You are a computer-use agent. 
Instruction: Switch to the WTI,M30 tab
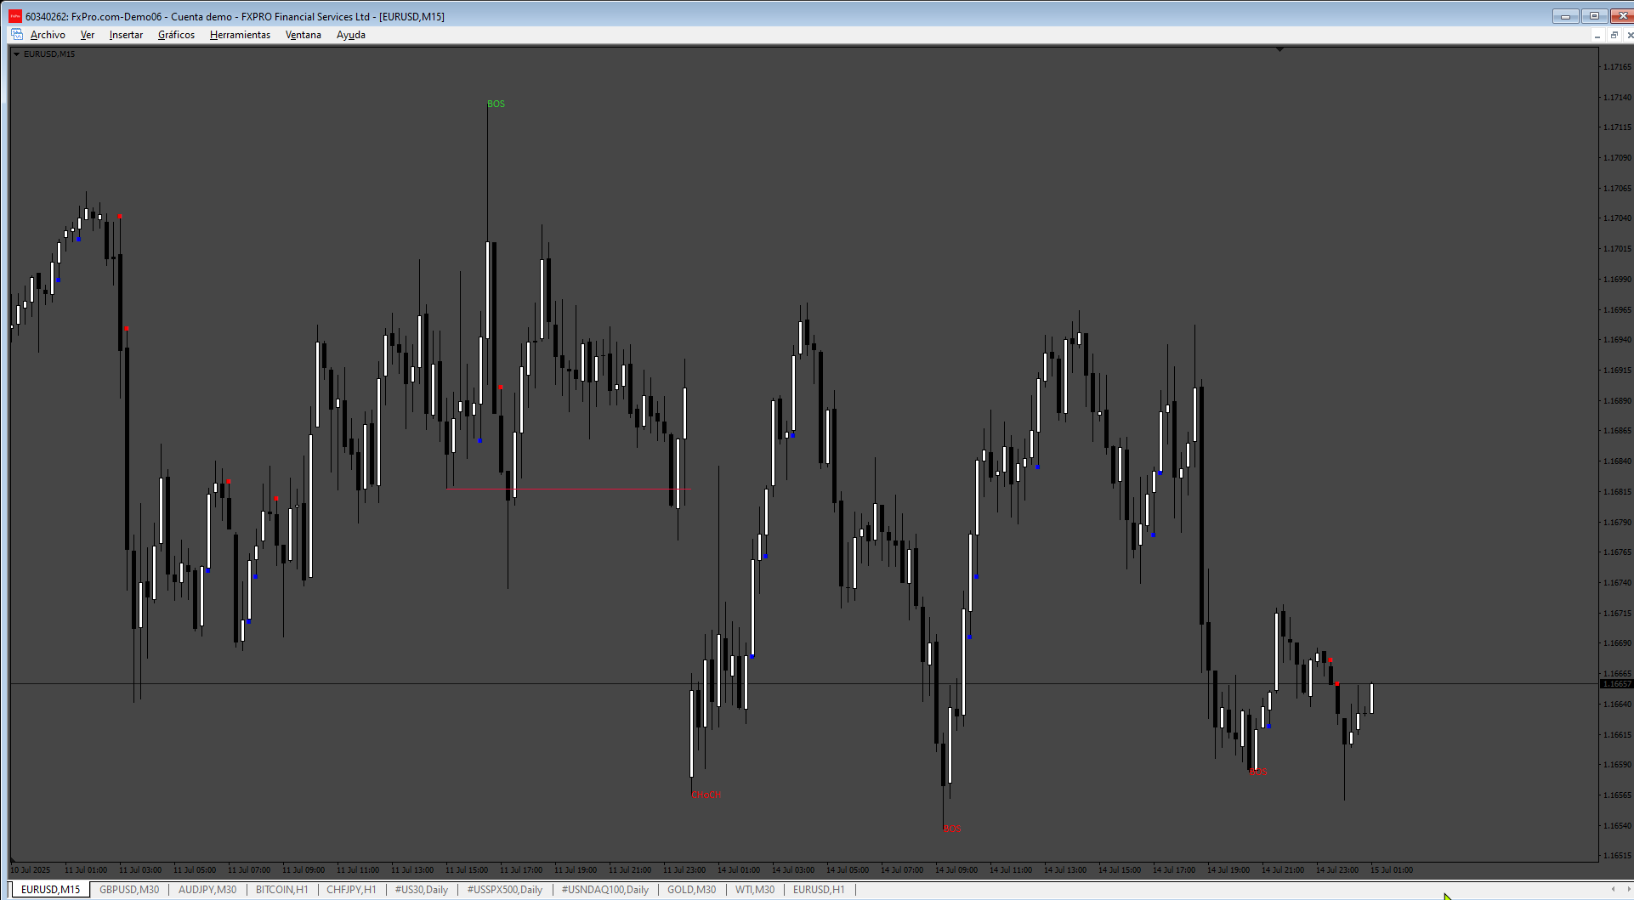click(755, 890)
